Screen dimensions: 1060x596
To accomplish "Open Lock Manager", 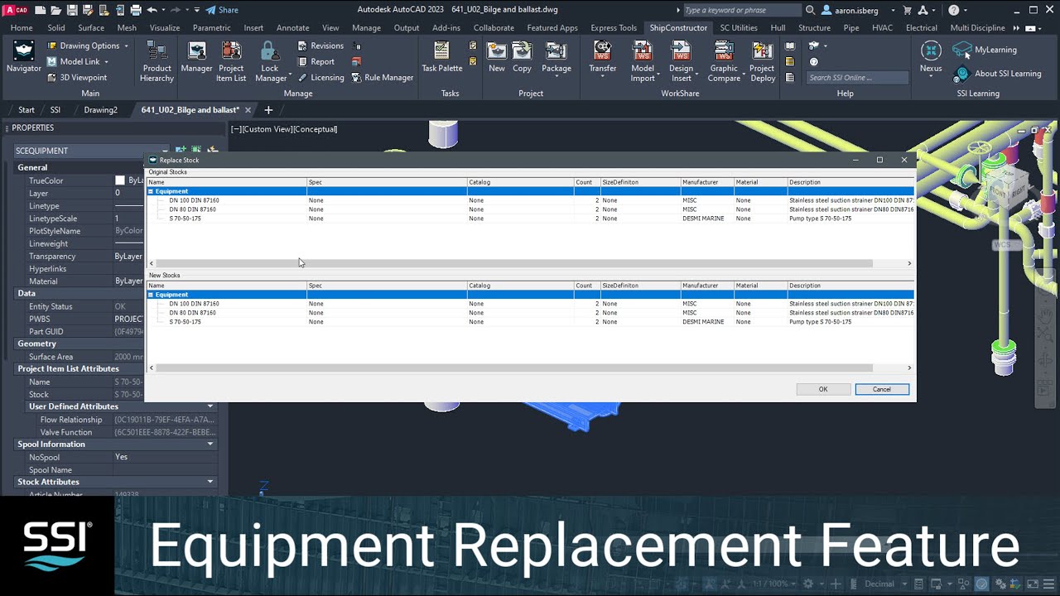I will [270, 60].
